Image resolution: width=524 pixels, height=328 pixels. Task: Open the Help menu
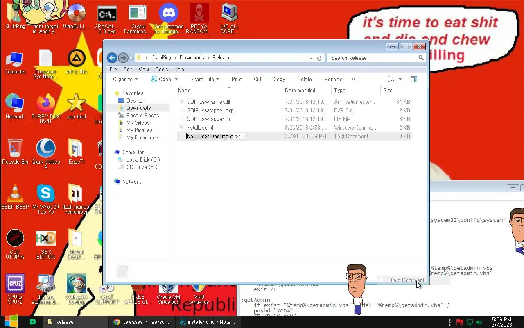pos(179,69)
